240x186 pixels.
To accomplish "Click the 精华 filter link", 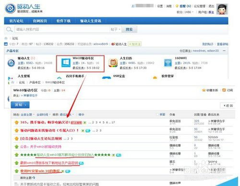I will [81, 114].
